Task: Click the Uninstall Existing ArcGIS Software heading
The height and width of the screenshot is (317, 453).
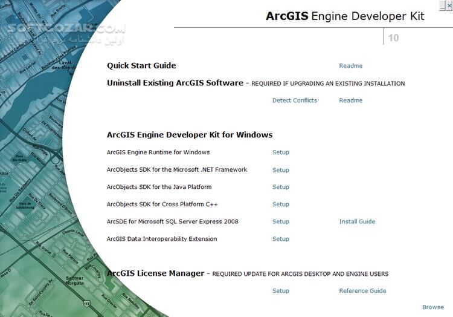Action: click(175, 83)
